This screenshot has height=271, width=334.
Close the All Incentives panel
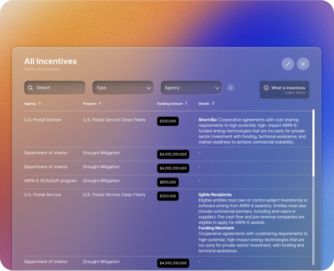(x=303, y=64)
